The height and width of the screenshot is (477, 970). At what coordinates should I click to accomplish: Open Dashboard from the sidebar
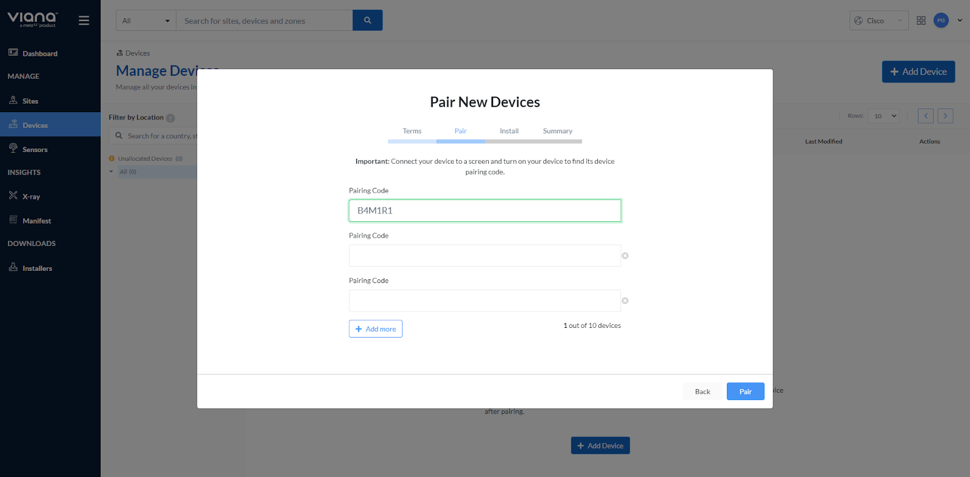point(40,53)
